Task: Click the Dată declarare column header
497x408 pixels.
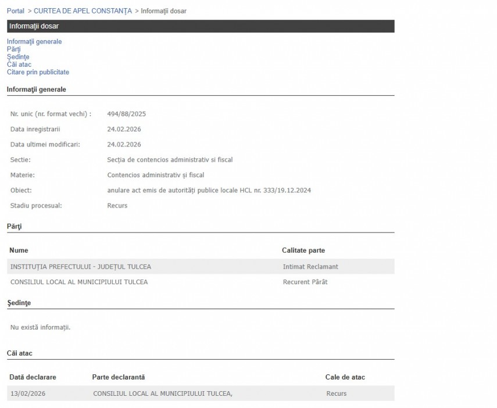Action: click(33, 377)
